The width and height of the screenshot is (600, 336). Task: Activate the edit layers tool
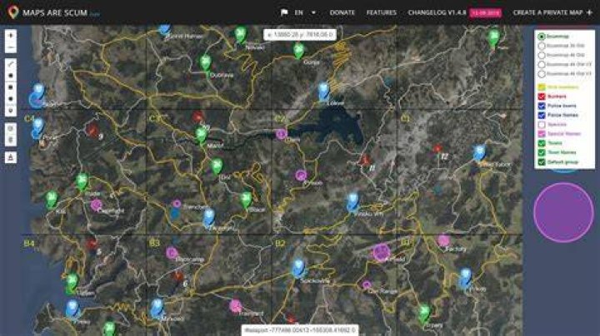coord(11,128)
